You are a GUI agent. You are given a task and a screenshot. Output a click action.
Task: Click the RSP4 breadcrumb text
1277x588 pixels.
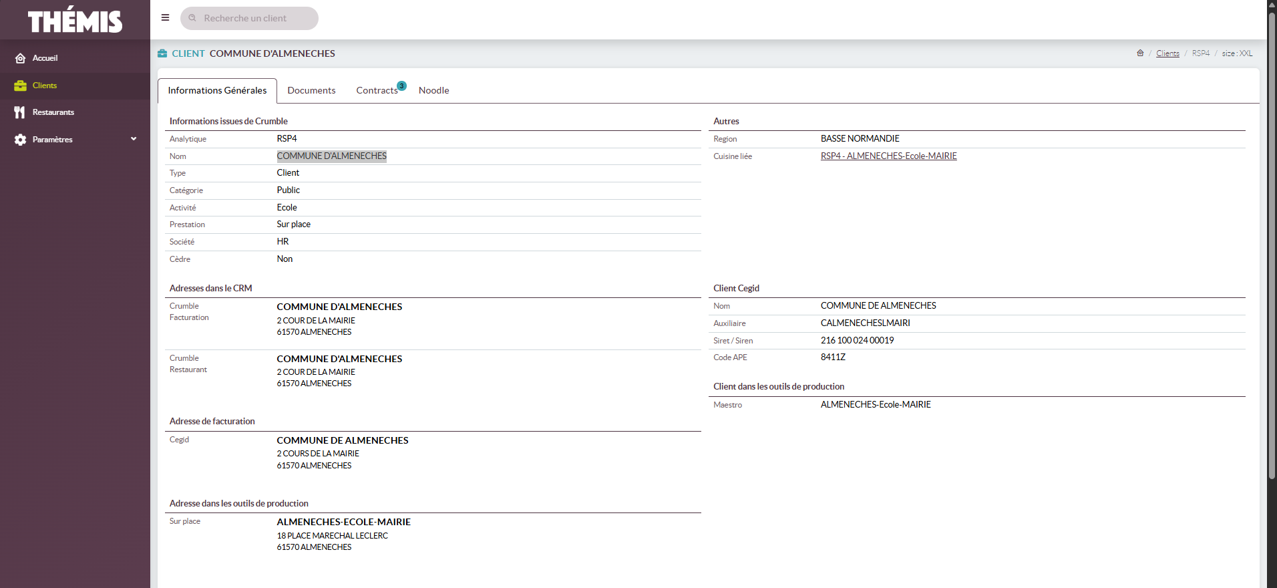point(1200,53)
